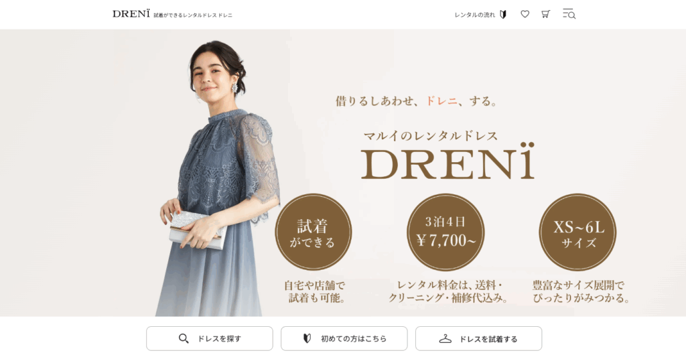This screenshot has width=686, height=357.
Task: Click the 初めての方はこちら button
Action: coord(344,339)
